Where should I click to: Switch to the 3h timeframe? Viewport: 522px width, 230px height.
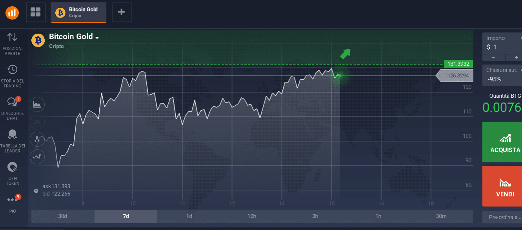[315, 216]
